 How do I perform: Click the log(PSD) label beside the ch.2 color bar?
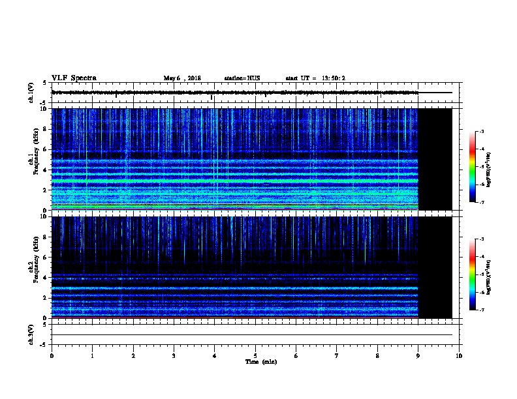489,278
